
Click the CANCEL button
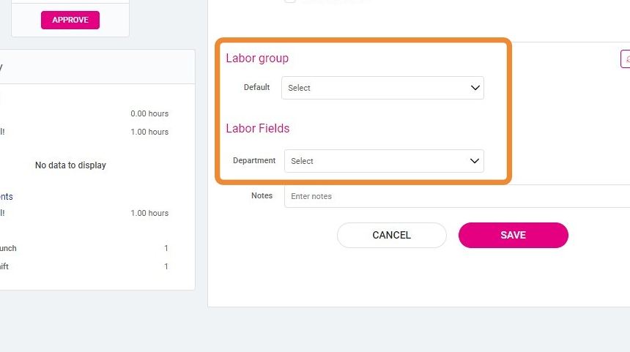pyautogui.click(x=392, y=235)
